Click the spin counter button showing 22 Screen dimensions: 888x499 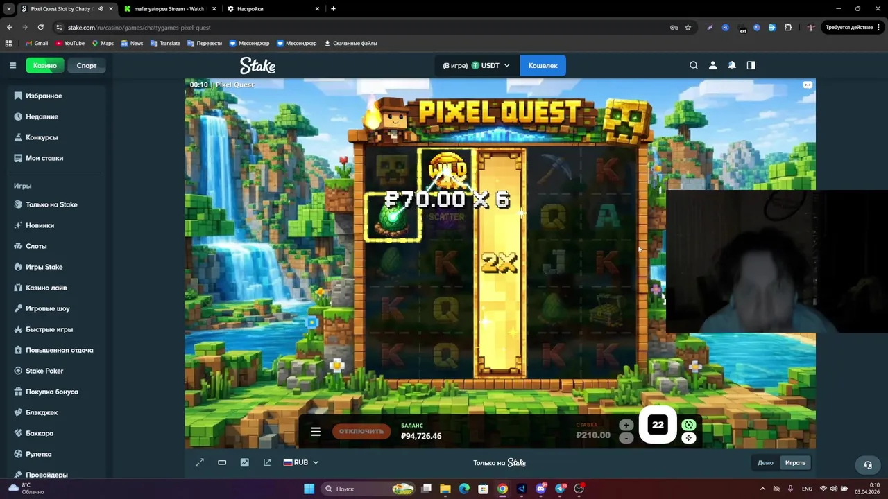click(x=658, y=425)
